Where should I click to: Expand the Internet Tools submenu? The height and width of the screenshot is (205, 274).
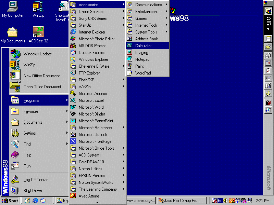148,25
